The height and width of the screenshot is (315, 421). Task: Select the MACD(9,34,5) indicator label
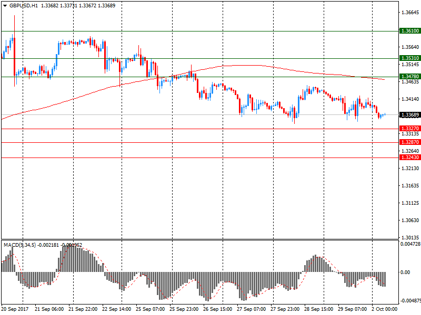[19, 245]
